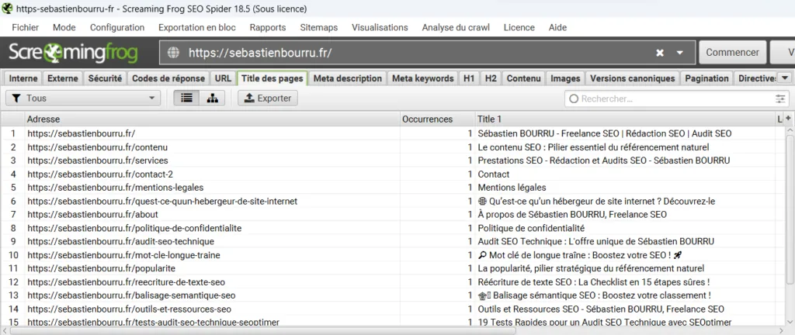Open the Mode menu
The image size is (795, 335).
pos(64,27)
